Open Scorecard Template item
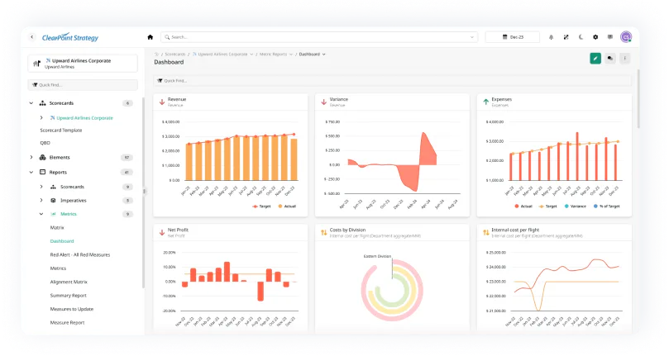The image size is (669, 356). point(61,131)
